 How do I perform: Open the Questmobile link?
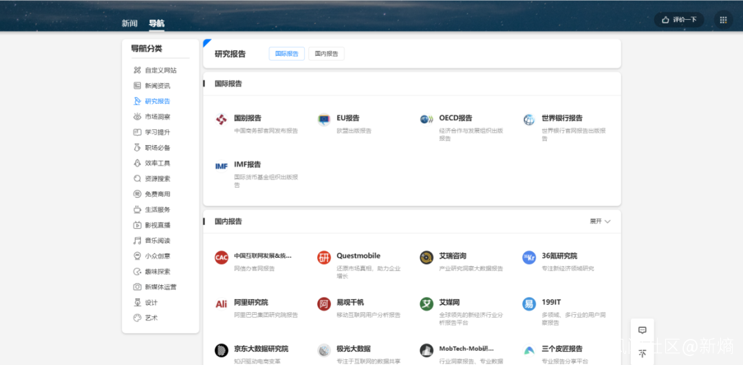point(358,256)
